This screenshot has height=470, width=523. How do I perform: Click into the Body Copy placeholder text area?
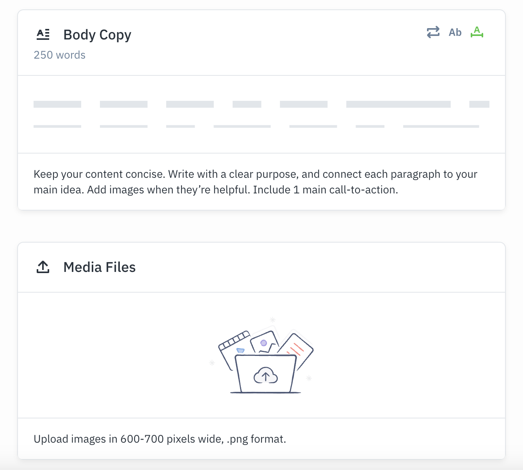pyautogui.click(x=261, y=114)
